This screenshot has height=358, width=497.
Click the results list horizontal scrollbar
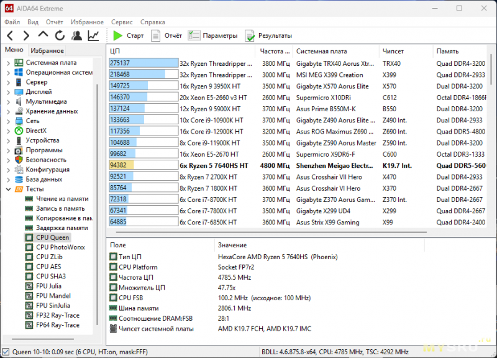(271, 232)
